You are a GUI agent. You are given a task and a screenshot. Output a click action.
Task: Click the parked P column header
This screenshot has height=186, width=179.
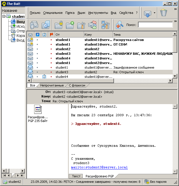click(38, 35)
